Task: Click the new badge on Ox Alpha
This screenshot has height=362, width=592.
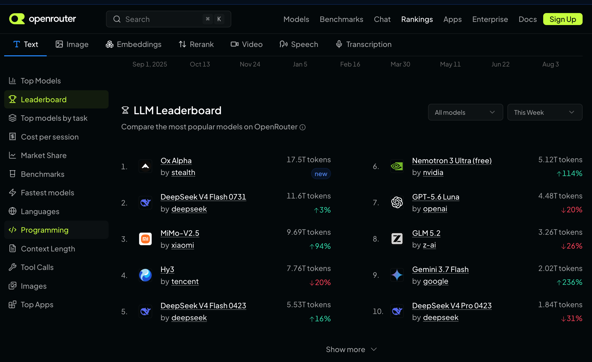Action: coord(321,174)
